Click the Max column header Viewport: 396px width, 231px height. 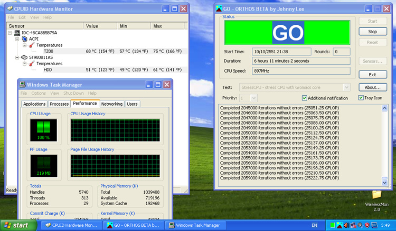[168, 26]
